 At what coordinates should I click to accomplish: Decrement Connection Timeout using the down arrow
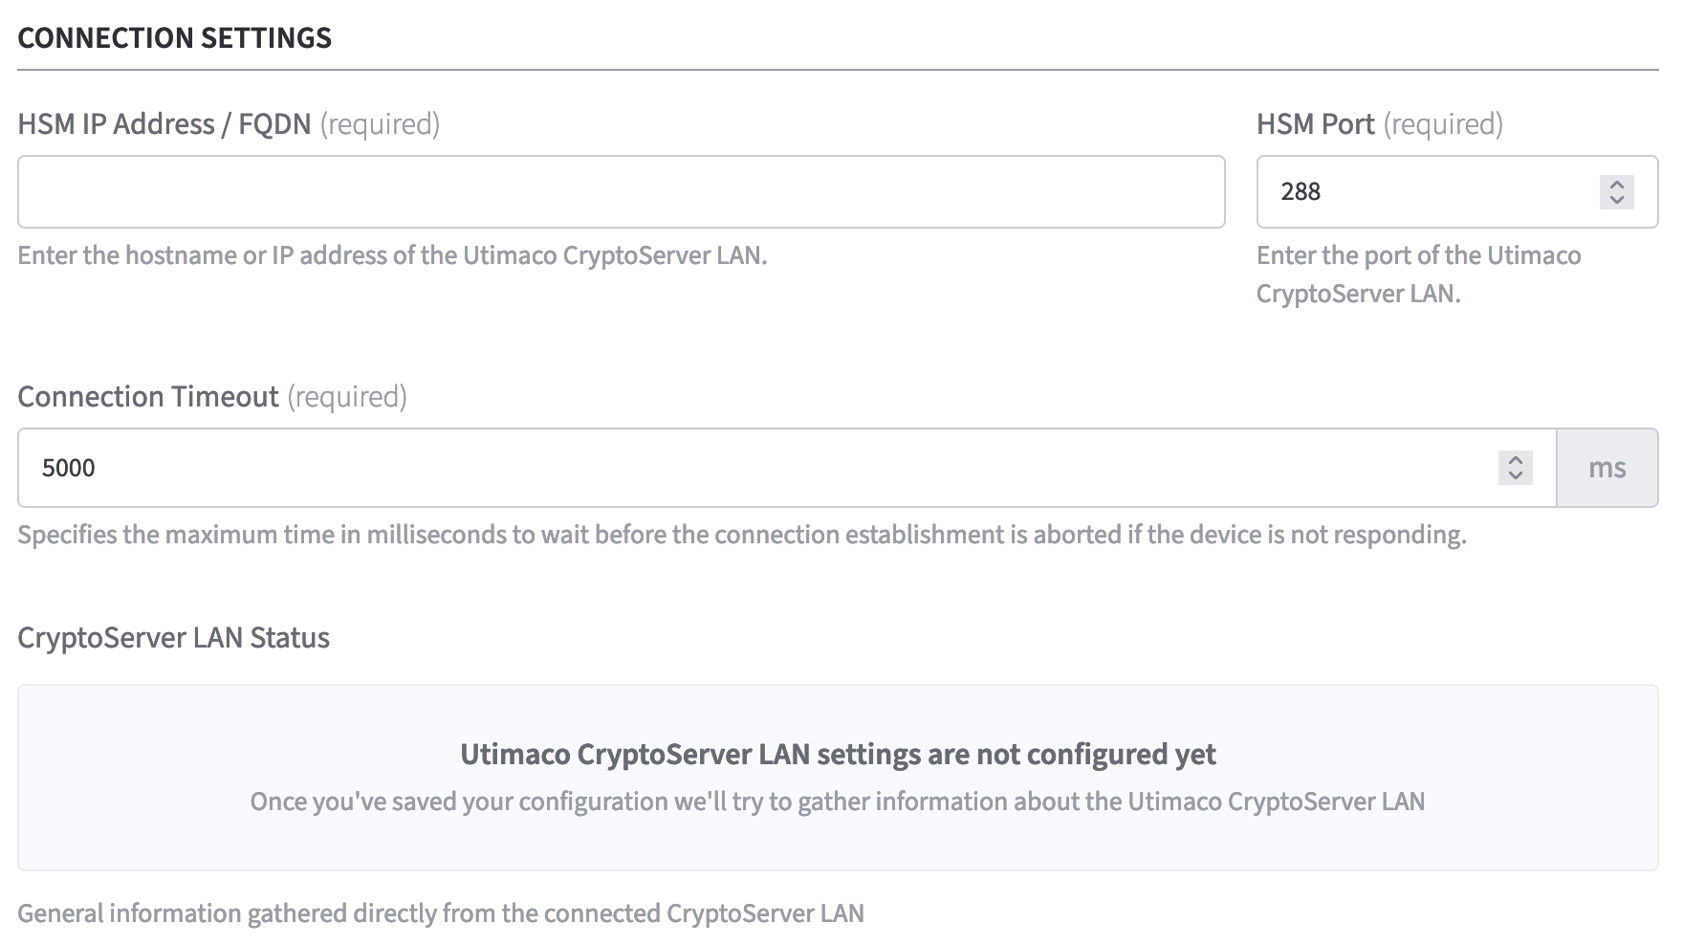(x=1516, y=475)
